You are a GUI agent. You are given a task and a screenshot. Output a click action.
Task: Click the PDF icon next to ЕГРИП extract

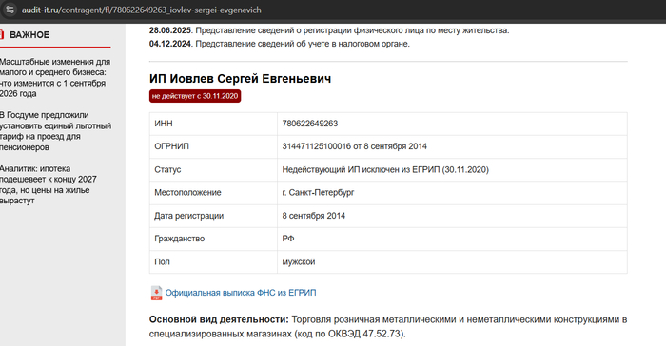(x=156, y=293)
